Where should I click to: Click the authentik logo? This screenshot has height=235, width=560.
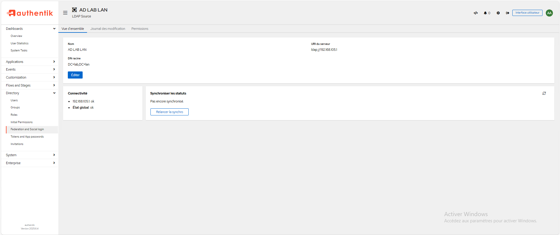coord(30,13)
